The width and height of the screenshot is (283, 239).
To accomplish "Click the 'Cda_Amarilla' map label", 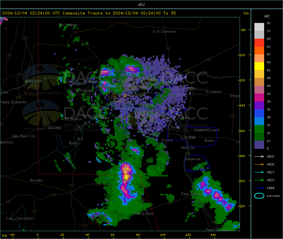I will pos(24,136).
